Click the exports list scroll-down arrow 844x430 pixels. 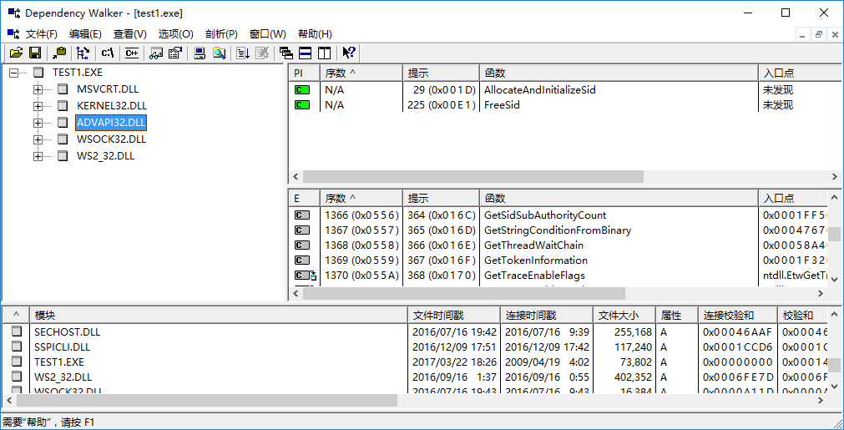pos(835,281)
